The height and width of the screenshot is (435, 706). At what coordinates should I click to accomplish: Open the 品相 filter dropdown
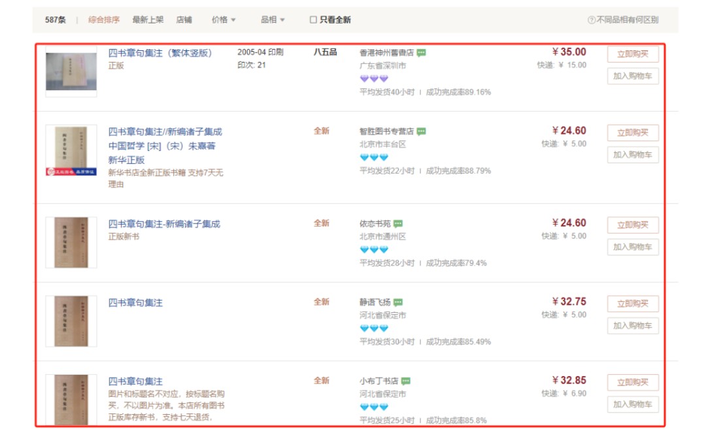point(273,20)
